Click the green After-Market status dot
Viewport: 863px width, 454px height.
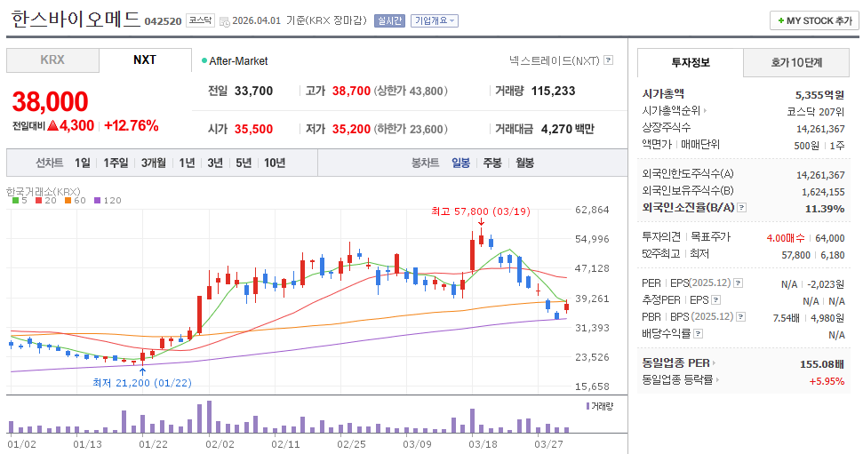[204, 60]
